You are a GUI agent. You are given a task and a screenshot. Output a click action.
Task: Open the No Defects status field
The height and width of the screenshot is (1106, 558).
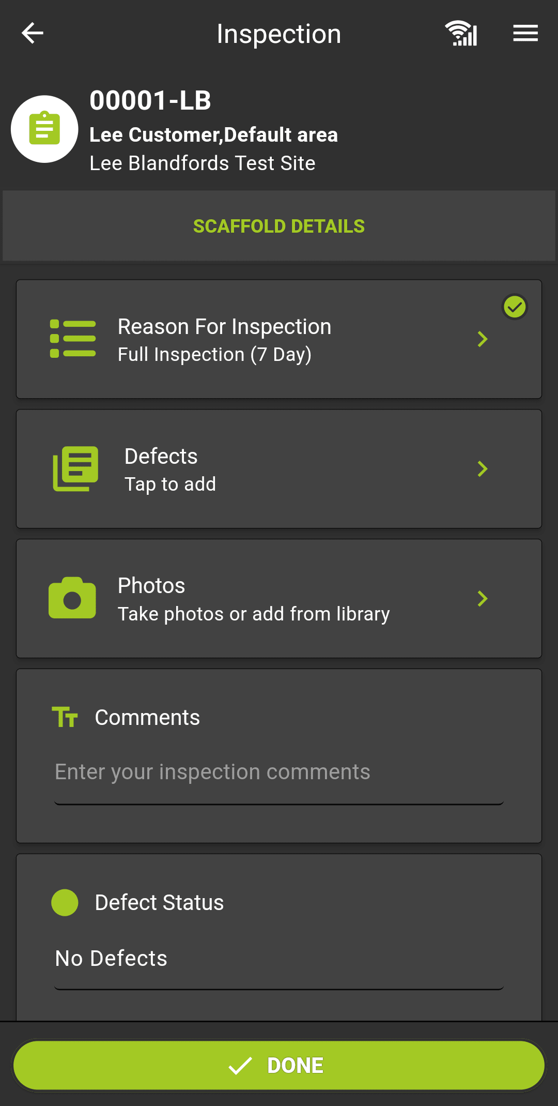coord(279,959)
